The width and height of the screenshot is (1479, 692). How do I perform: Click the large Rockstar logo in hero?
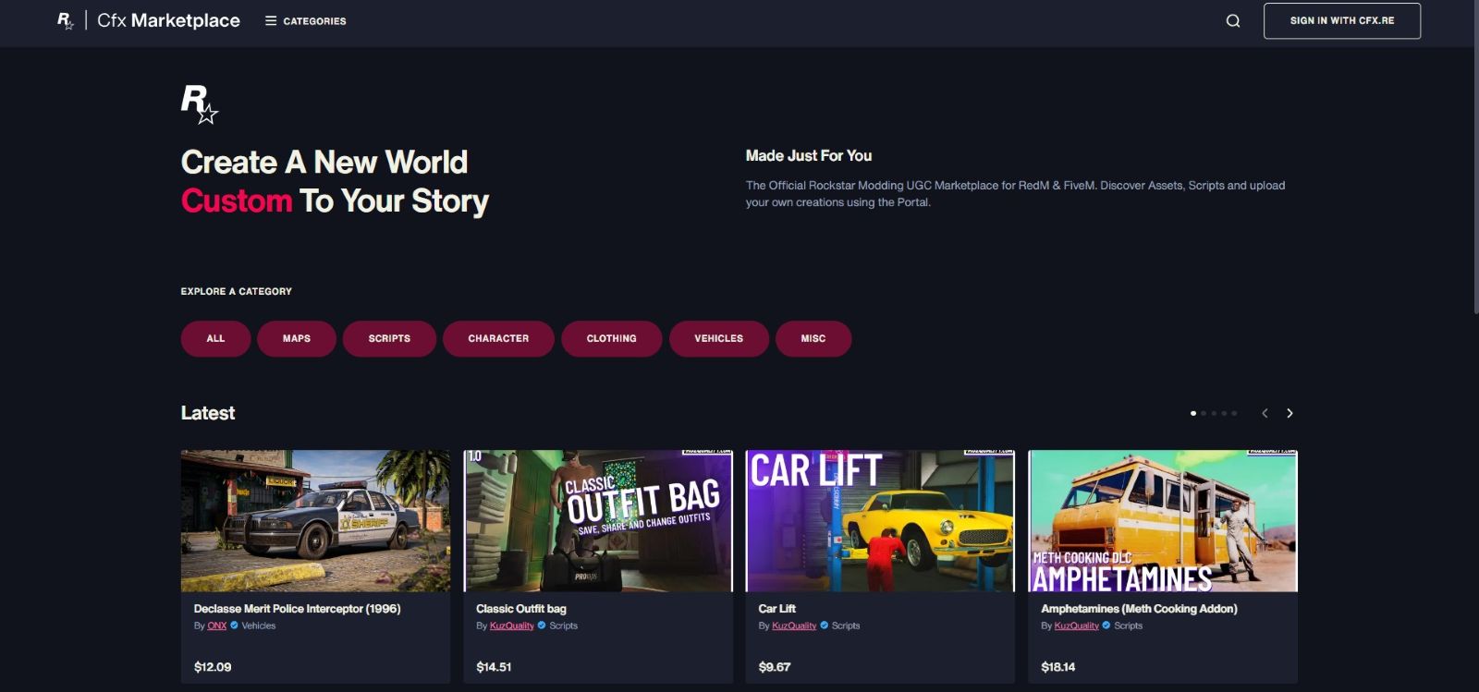tap(199, 103)
